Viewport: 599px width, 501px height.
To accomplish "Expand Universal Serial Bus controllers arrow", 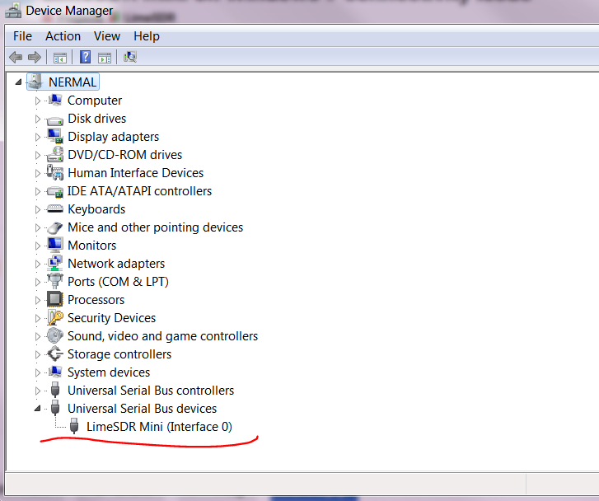I will pos(37,391).
